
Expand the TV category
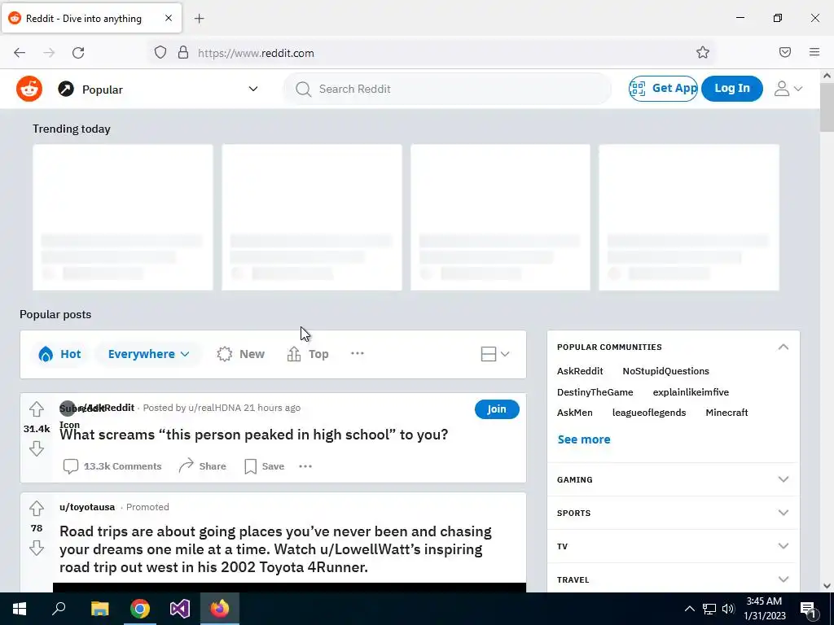point(673,546)
